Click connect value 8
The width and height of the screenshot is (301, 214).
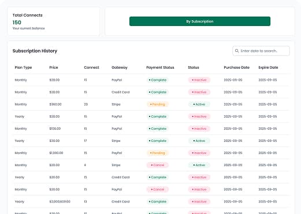tap(85, 165)
